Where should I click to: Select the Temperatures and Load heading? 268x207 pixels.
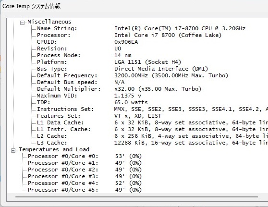(x=54, y=149)
